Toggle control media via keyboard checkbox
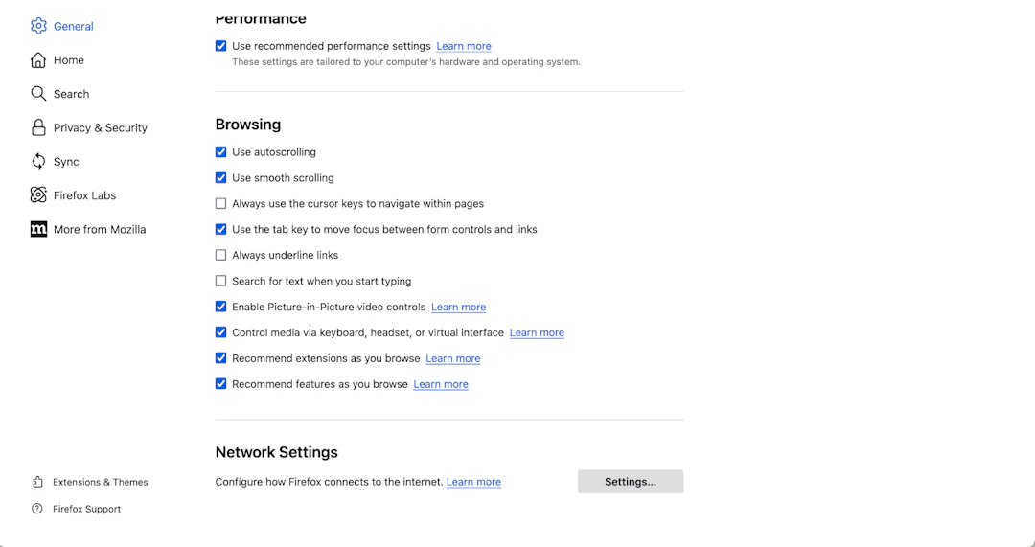This screenshot has height=547, width=1035. click(220, 331)
